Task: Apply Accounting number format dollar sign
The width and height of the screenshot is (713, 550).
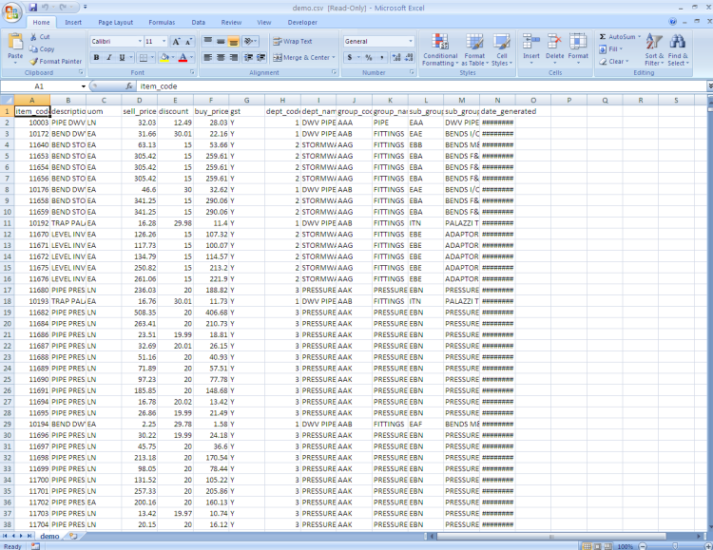Action: click(350, 58)
